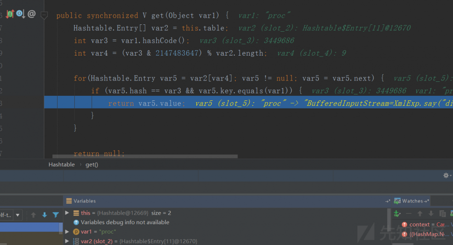This screenshot has width=453, height=245.
Task: Toggle the frames filter funnel icon
Action: [x=56, y=215]
